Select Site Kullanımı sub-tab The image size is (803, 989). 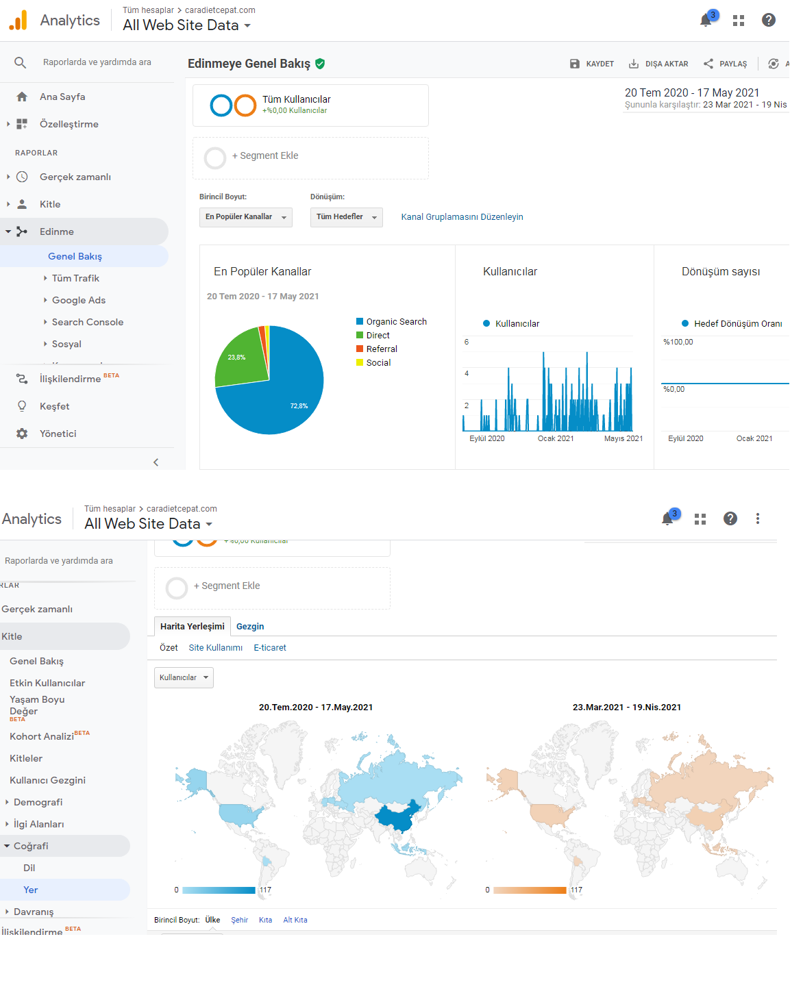tap(216, 648)
